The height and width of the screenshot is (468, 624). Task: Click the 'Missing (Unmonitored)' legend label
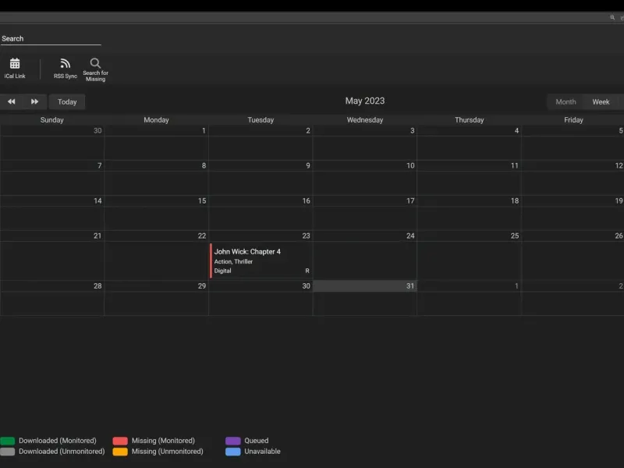click(167, 452)
